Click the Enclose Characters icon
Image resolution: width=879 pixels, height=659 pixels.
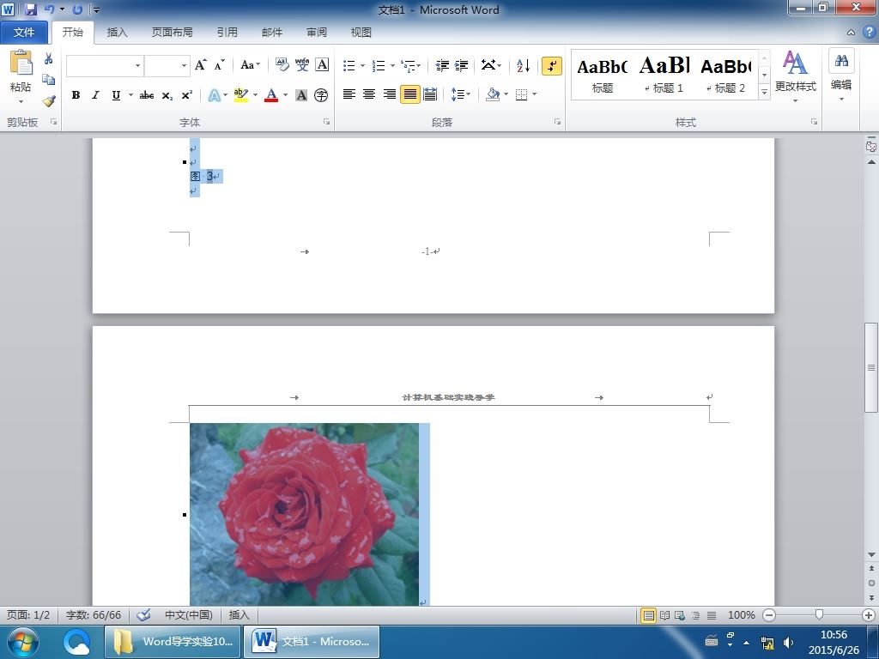tap(321, 95)
